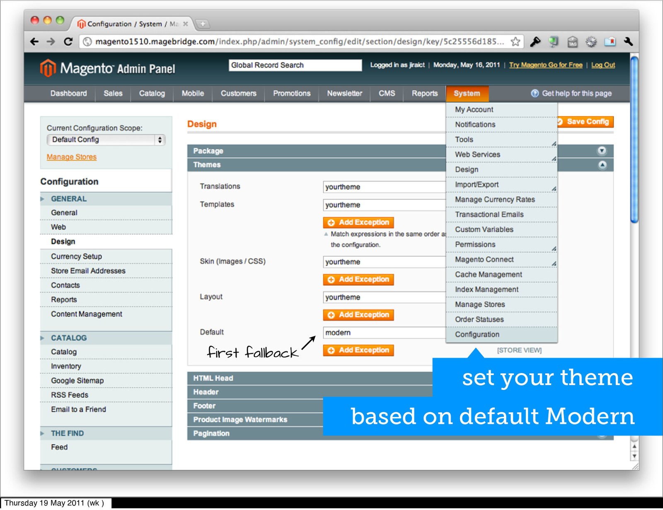Select My Account in System menu
The image size is (663, 510).
click(501, 110)
